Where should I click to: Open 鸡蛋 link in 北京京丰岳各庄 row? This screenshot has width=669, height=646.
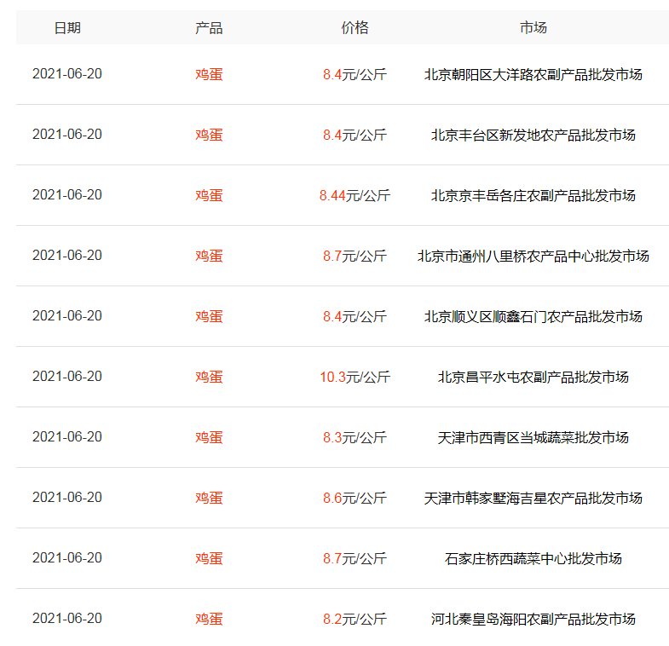[209, 195]
